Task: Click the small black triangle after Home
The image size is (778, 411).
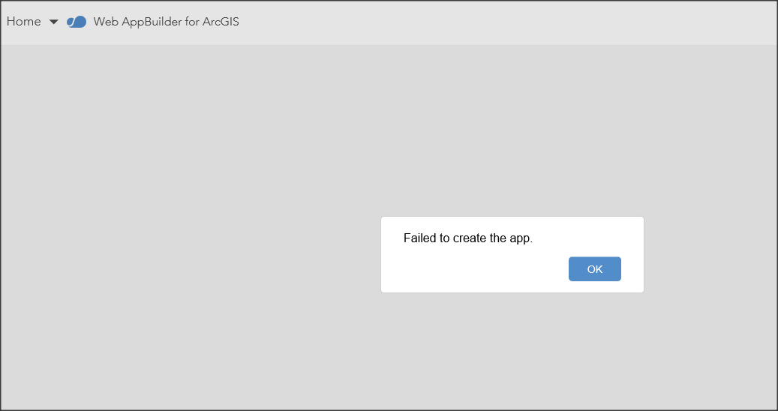Action: point(53,22)
